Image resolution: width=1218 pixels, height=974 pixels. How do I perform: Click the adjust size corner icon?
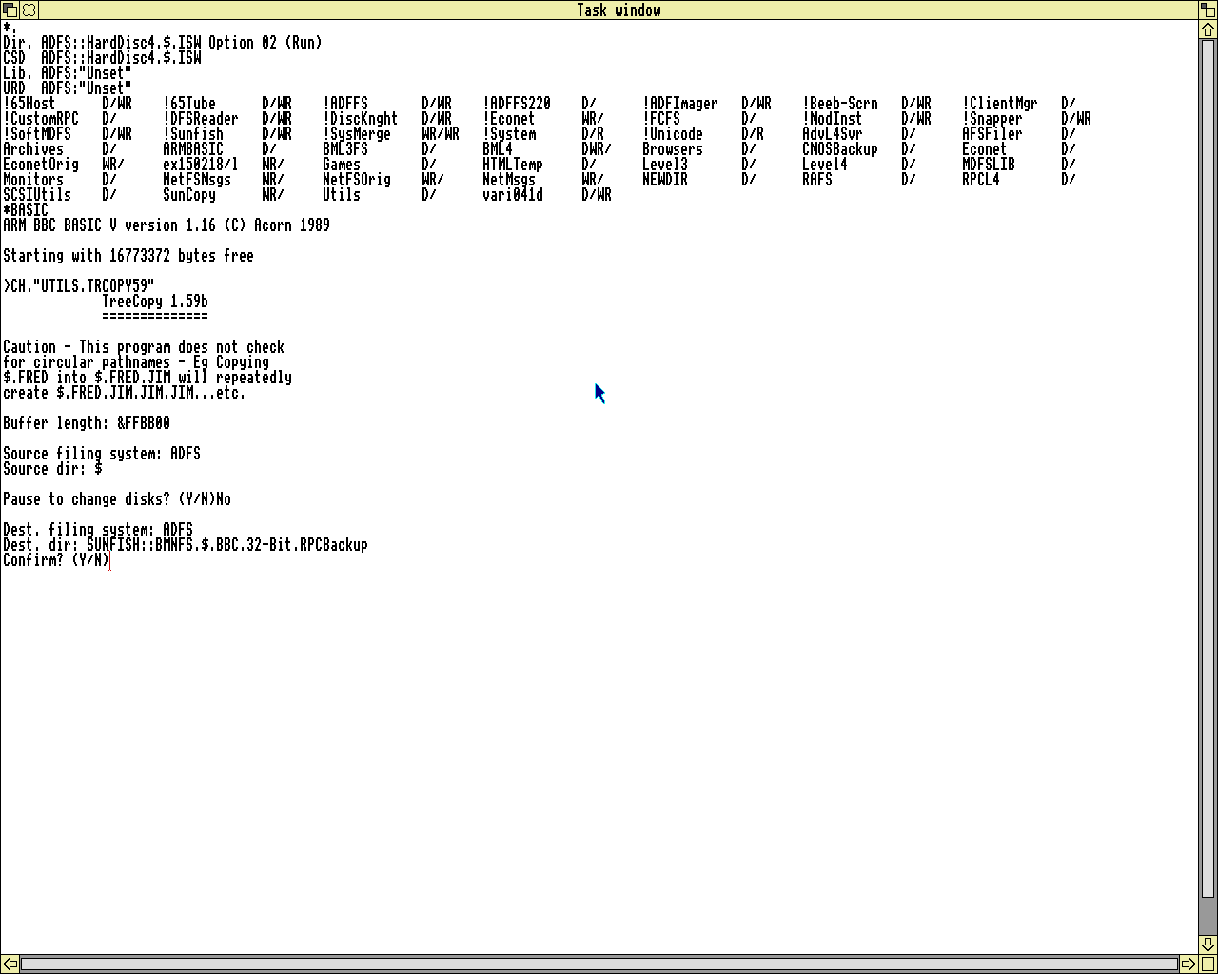click(1208, 964)
